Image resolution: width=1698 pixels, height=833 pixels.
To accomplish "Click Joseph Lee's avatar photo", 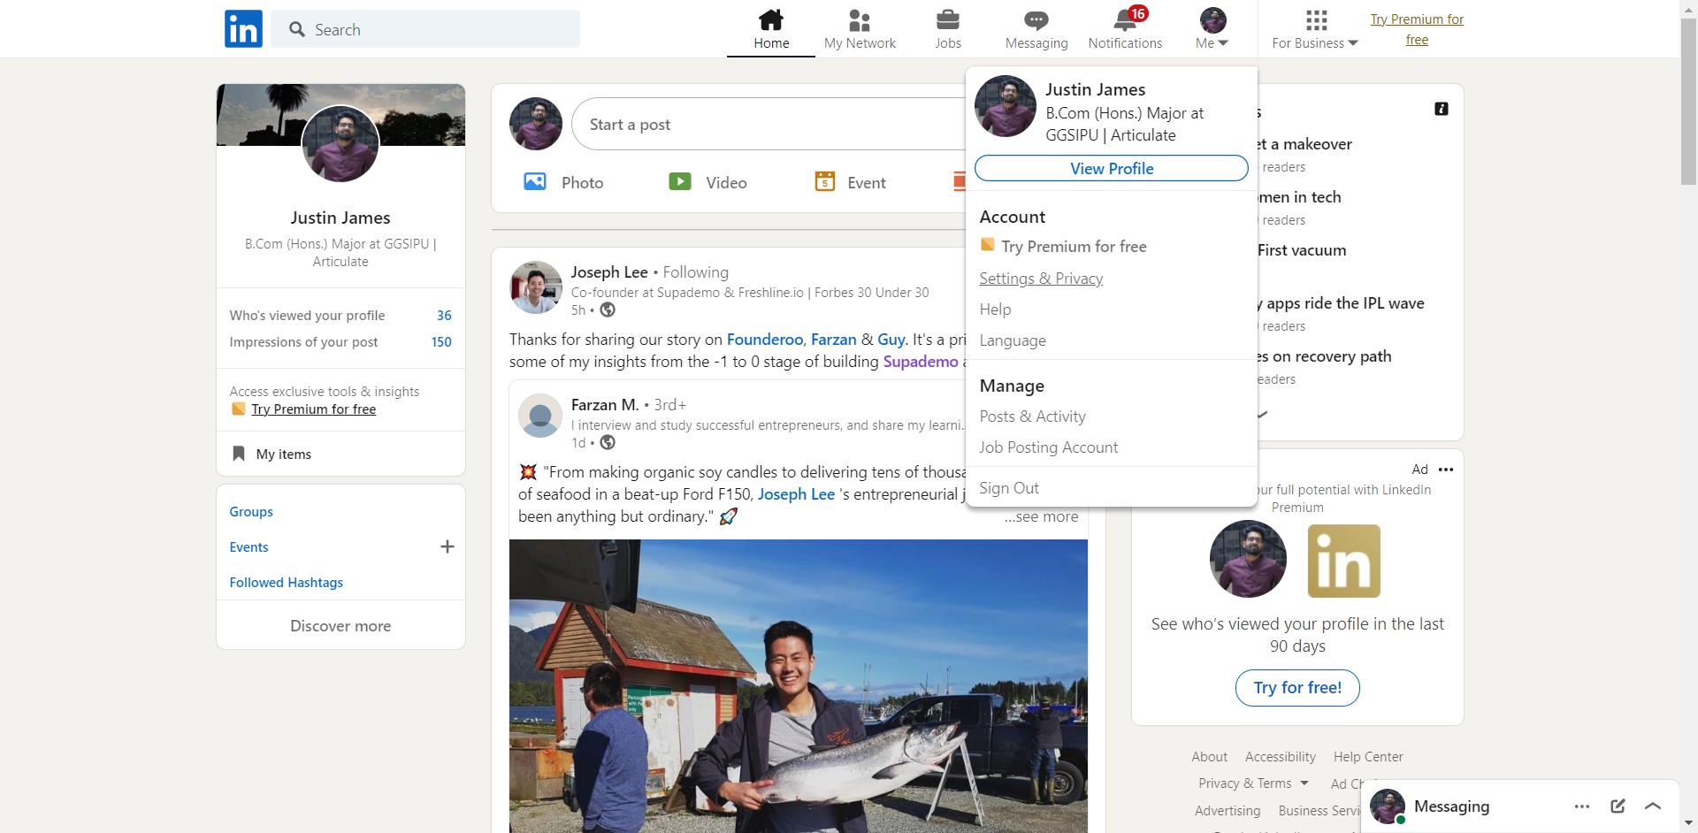I will [x=536, y=287].
